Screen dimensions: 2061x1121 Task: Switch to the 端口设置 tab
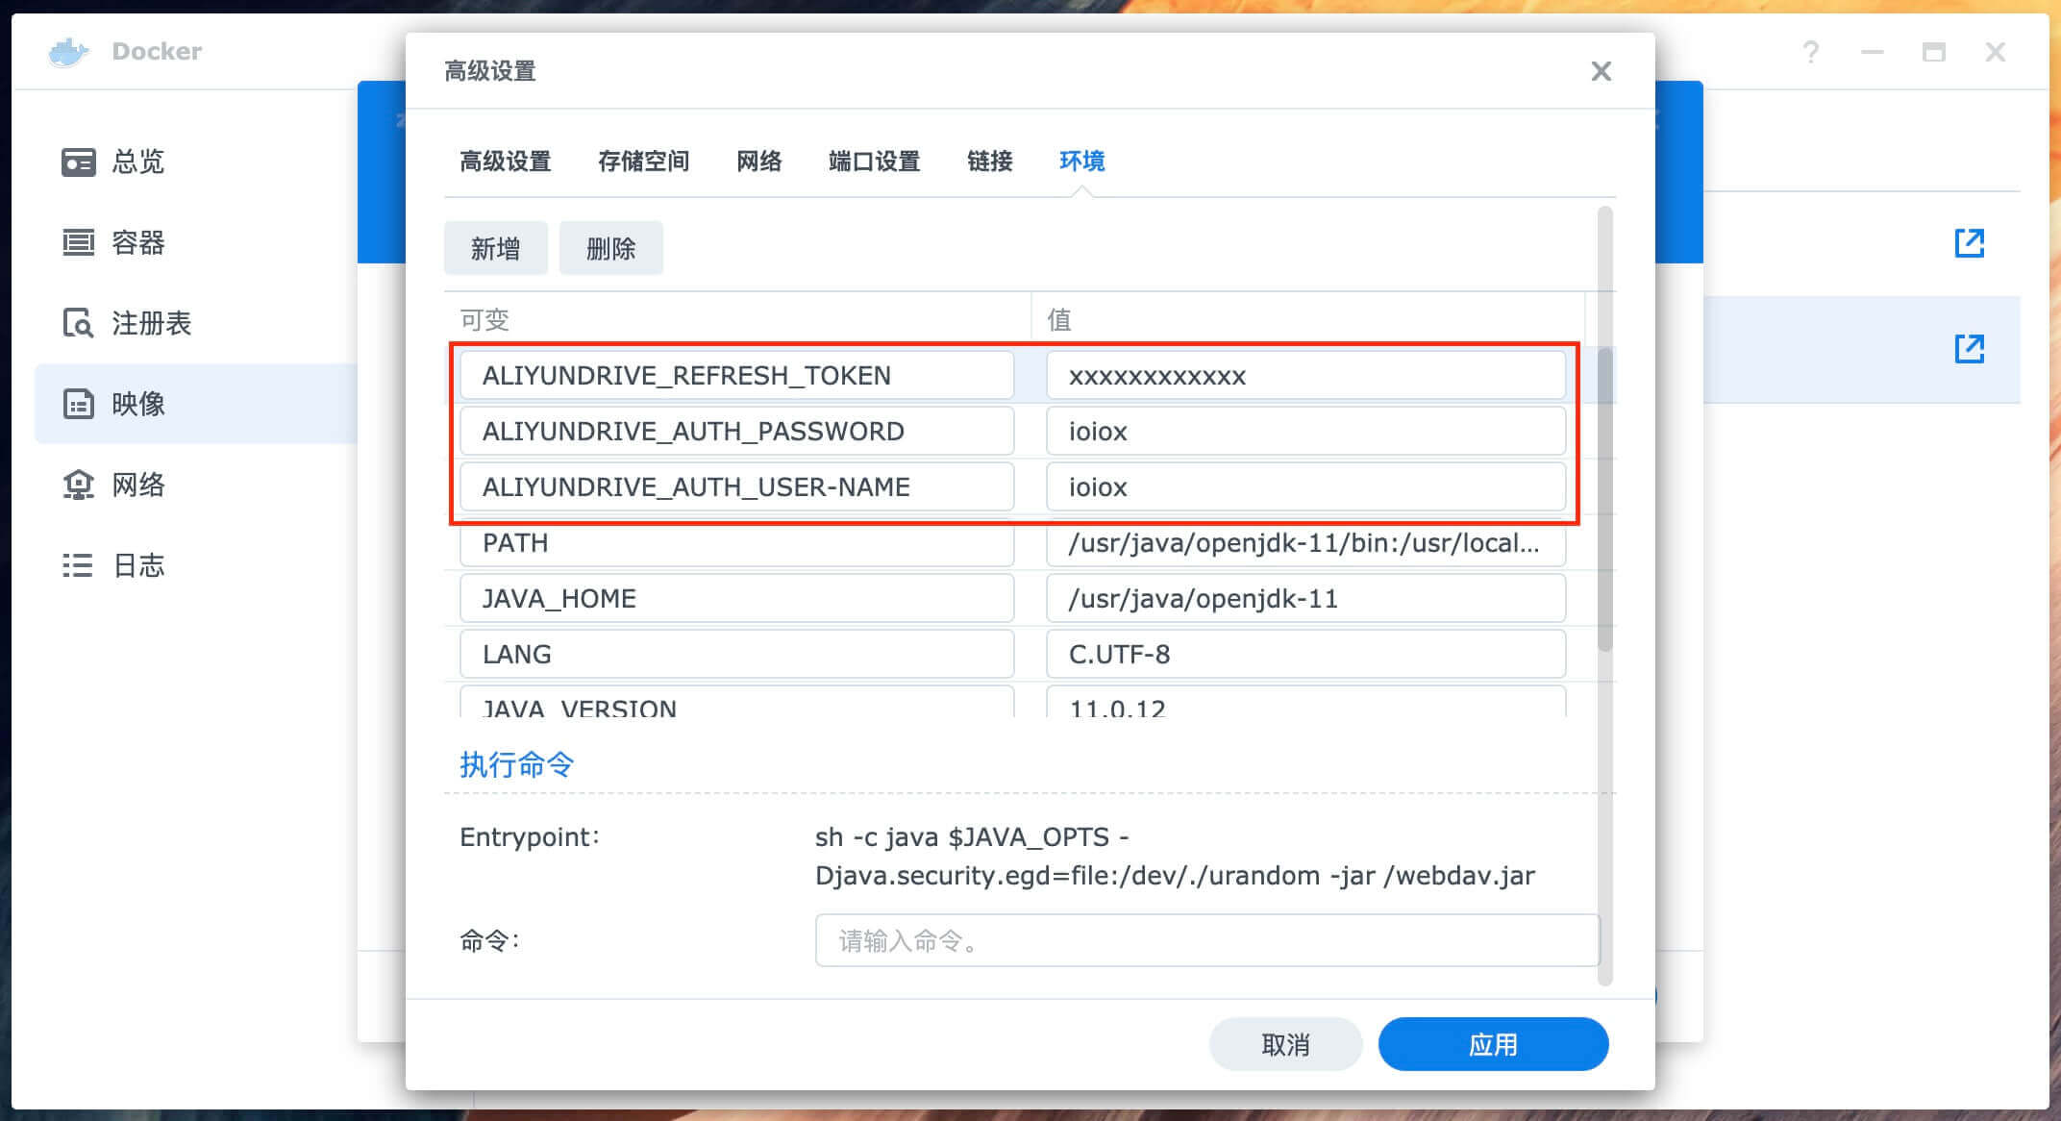pos(875,162)
